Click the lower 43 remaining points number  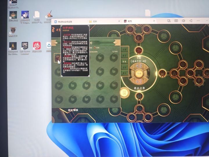(x=139, y=81)
